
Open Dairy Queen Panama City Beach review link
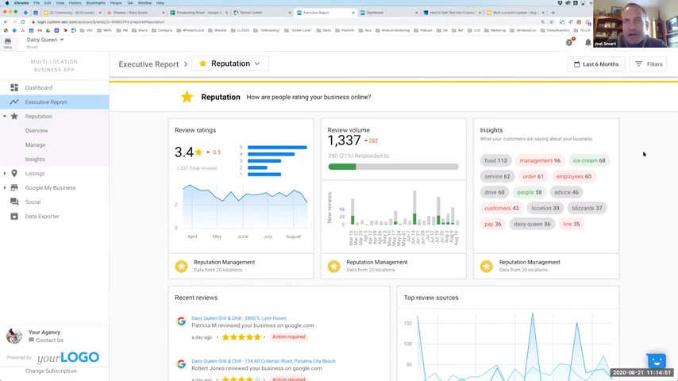tap(264, 361)
